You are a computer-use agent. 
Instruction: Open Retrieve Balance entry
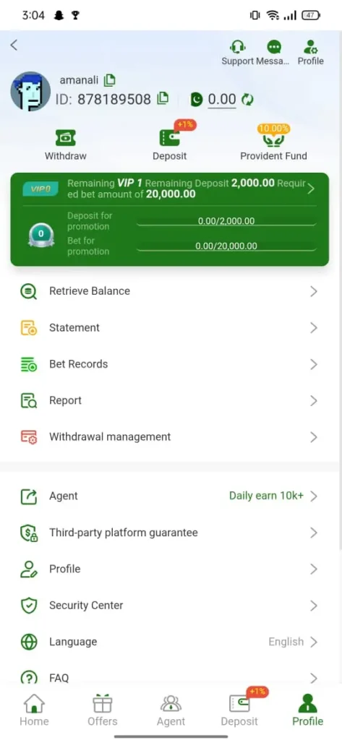[x=171, y=291]
